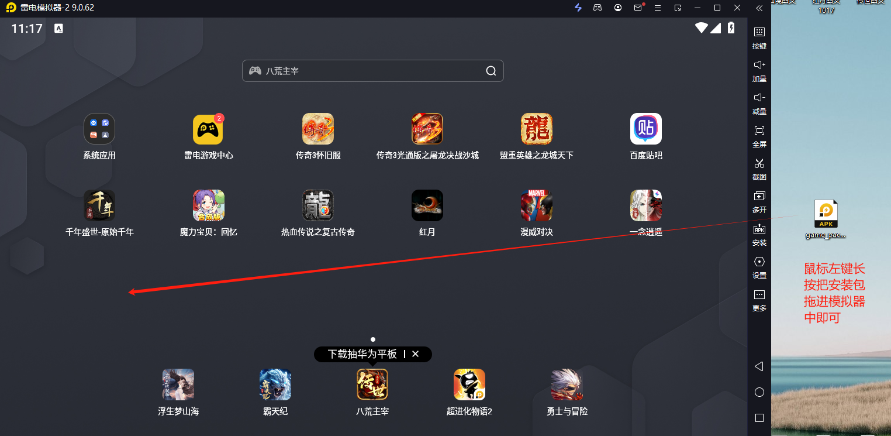
Task: Click the 11:17 clock text
Action: click(x=27, y=28)
